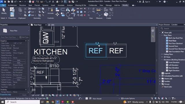Switch to the Annotate ribbon tab
The height and width of the screenshot is (104, 185).
click(61, 5)
